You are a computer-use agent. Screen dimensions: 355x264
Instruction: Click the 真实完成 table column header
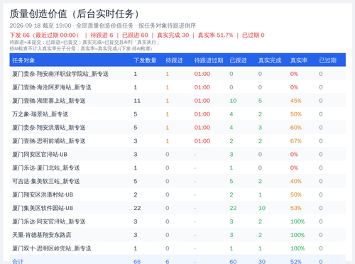tap(270, 60)
